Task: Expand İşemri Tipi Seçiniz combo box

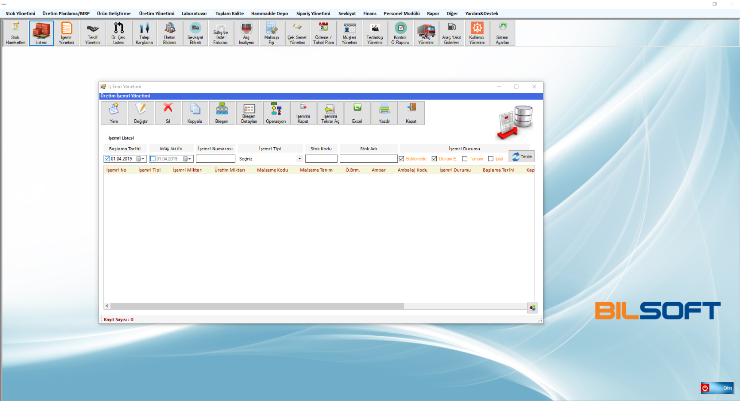Action: coord(300,159)
